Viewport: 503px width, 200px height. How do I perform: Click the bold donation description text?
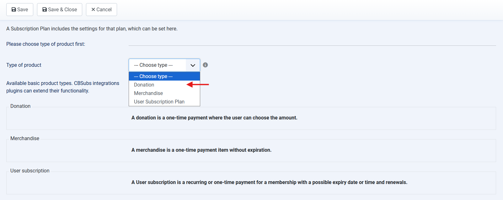point(214,118)
